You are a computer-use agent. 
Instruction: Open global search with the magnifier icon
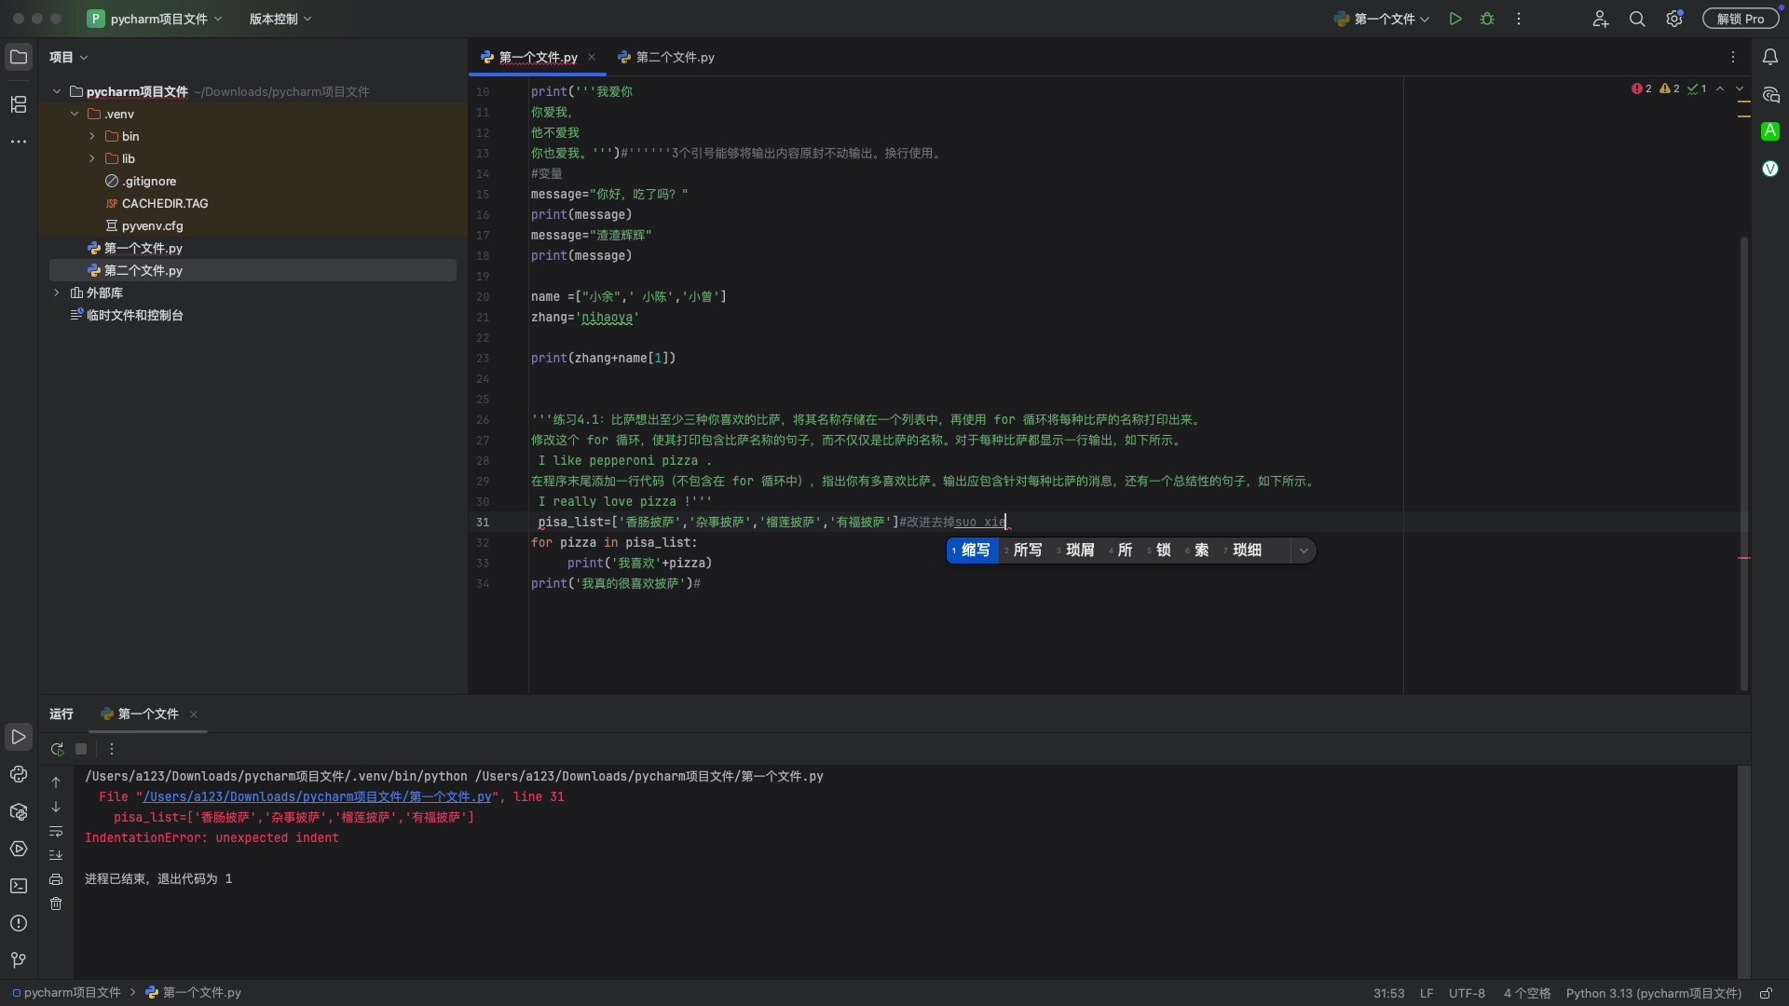(x=1637, y=19)
